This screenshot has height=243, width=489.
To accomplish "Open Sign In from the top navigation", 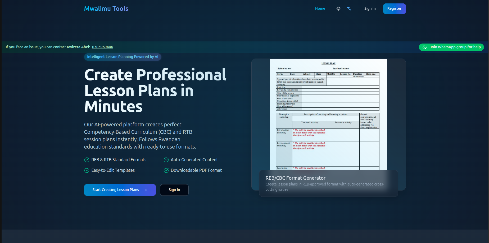I will (370, 8).
